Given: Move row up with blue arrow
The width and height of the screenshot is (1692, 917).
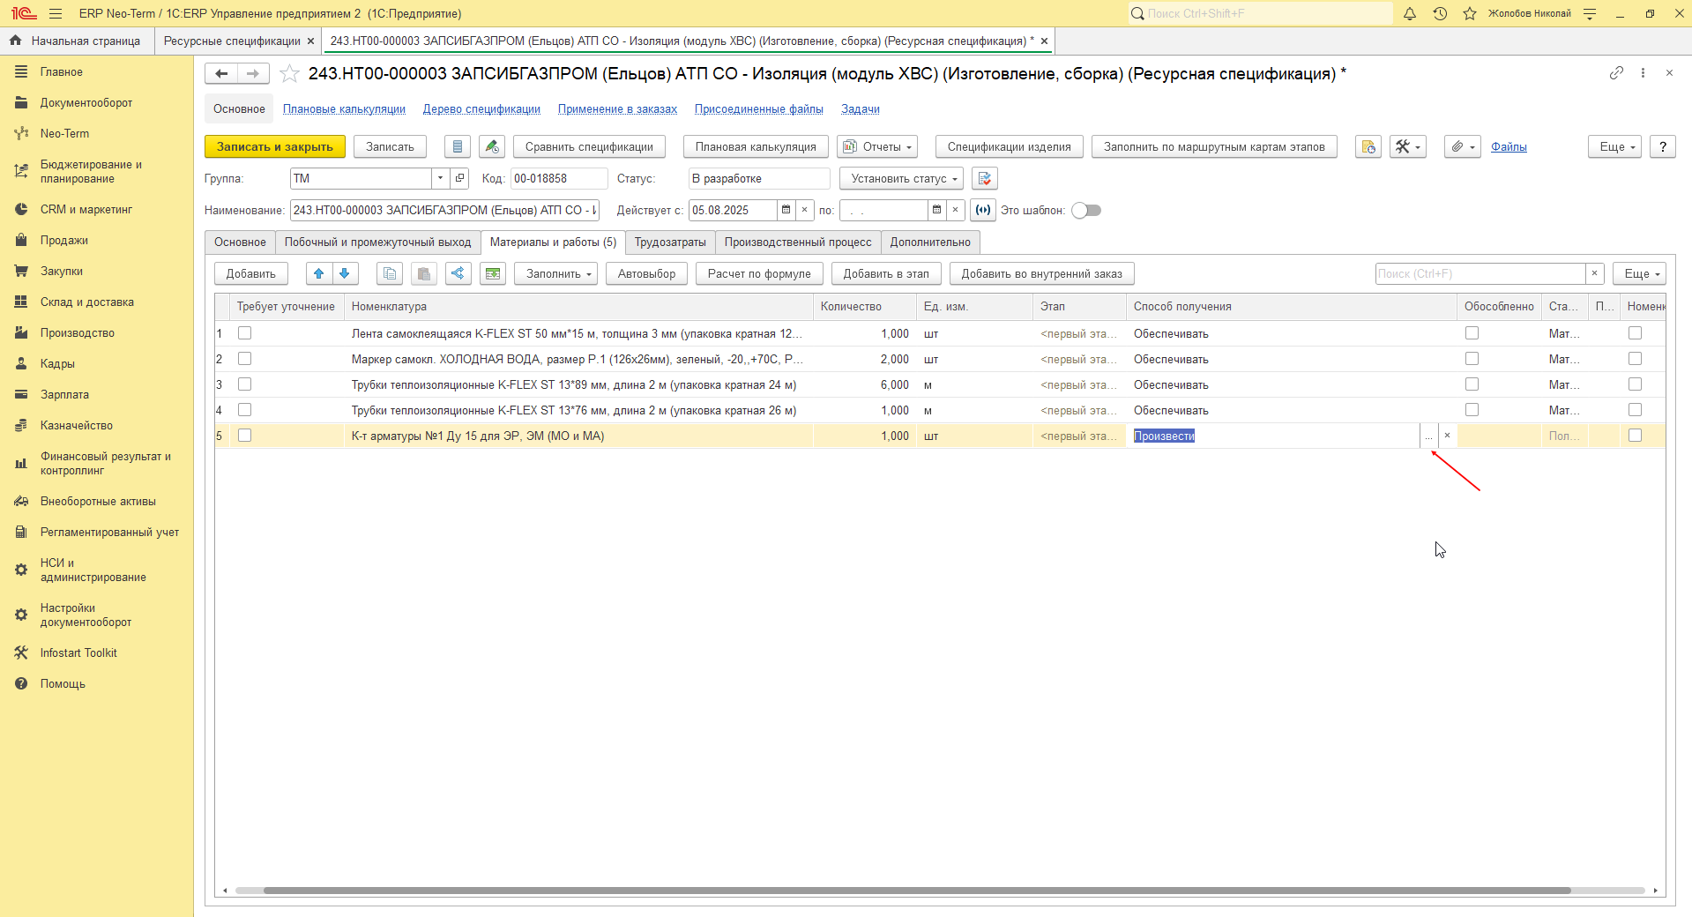Looking at the screenshot, I should 319,273.
